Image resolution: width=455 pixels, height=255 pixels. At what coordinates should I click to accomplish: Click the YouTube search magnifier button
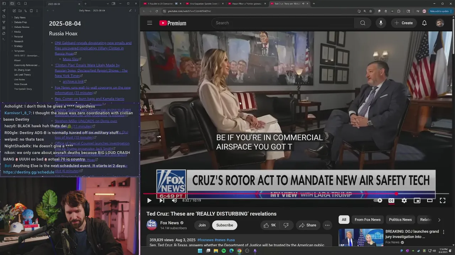pyautogui.click(x=363, y=23)
